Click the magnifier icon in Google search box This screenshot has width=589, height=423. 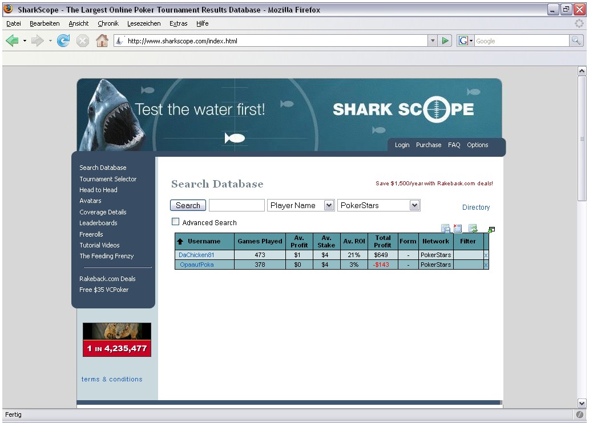(576, 40)
